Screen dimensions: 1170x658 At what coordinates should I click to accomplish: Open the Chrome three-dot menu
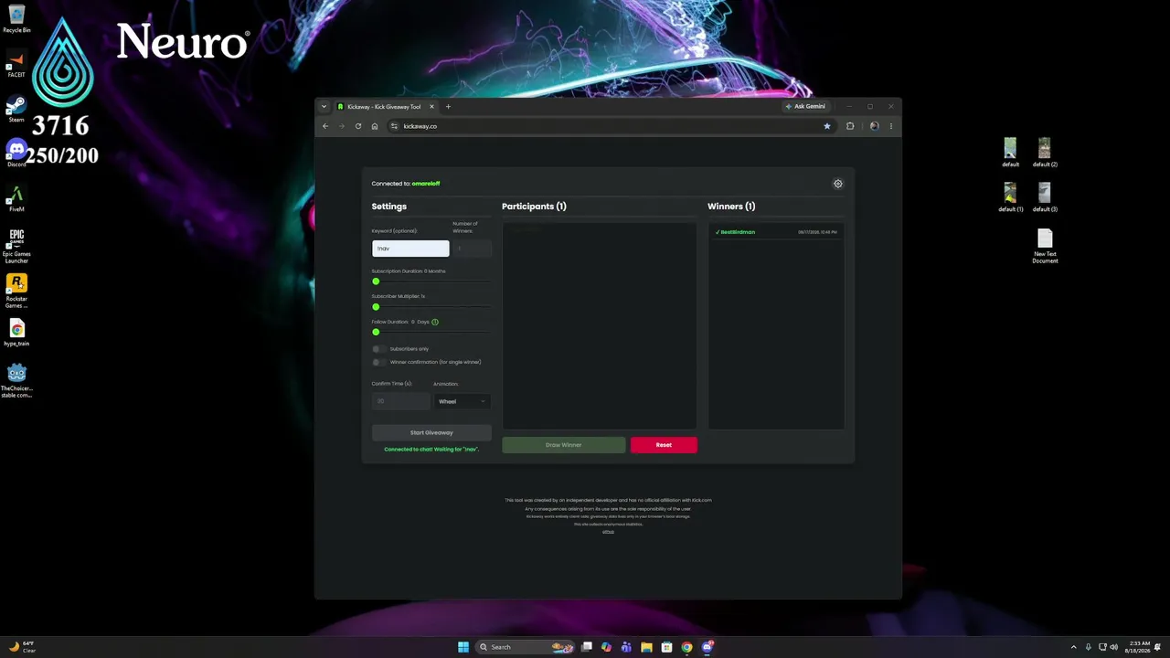(x=891, y=126)
